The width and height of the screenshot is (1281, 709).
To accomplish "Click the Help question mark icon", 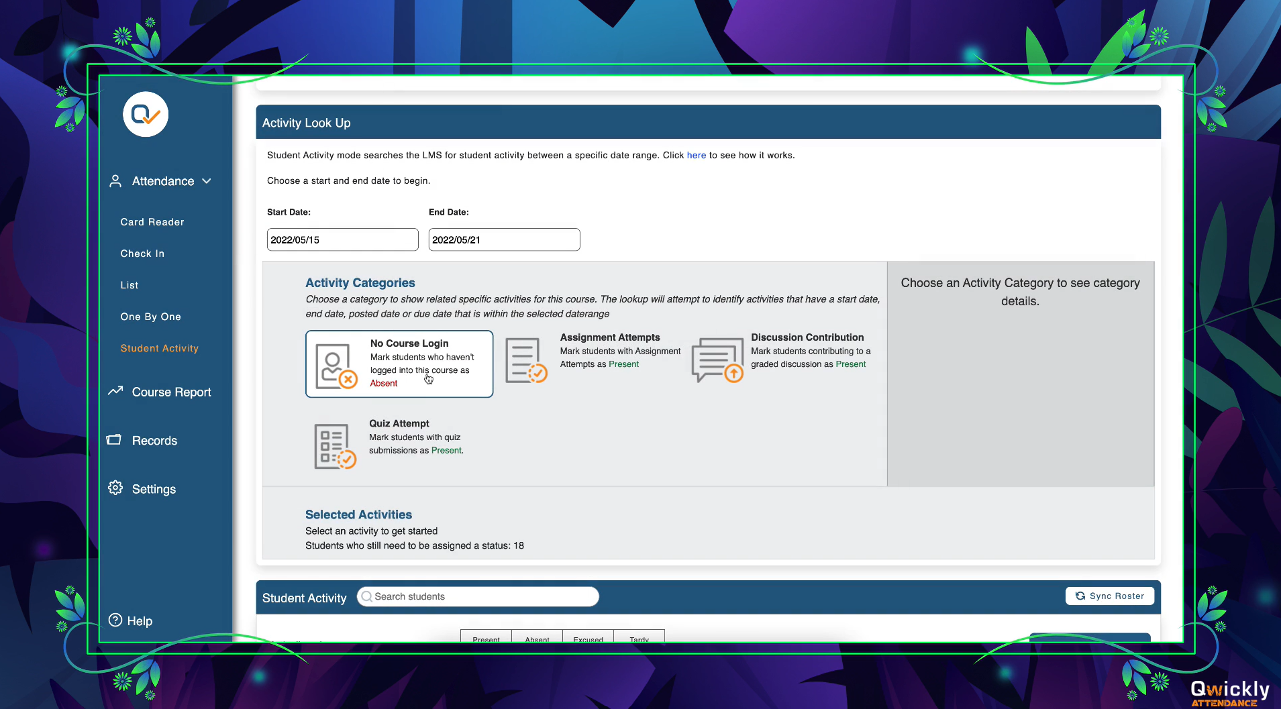I will pyautogui.click(x=115, y=620).
